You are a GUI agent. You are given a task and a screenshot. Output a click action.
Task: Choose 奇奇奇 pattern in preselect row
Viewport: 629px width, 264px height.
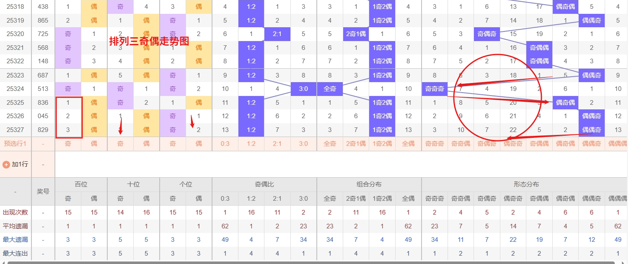434,144
